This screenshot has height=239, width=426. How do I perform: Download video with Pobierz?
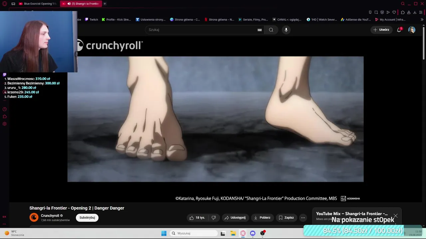(262, 217)
